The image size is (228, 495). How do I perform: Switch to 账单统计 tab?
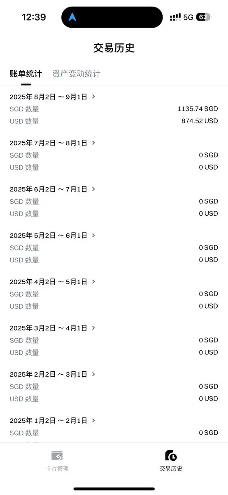click(x=26, y=74)
